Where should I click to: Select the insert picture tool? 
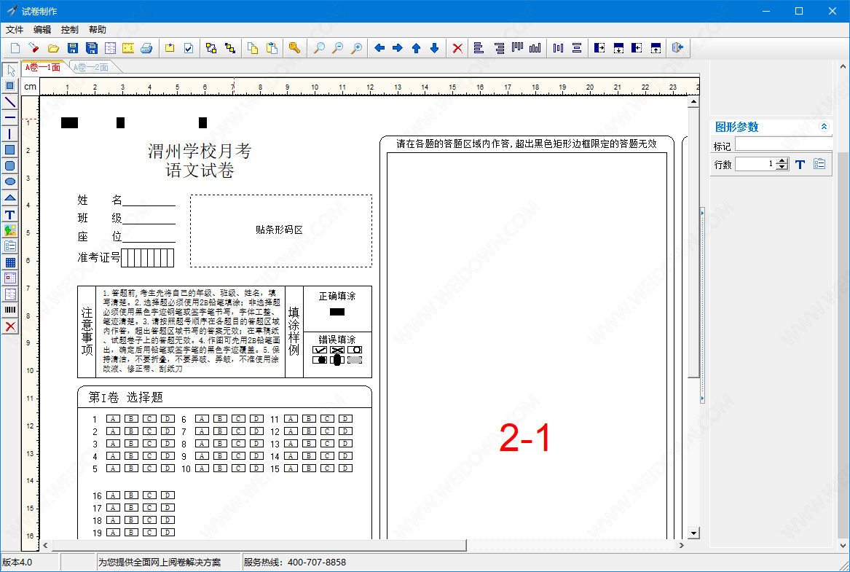(10, 230)
